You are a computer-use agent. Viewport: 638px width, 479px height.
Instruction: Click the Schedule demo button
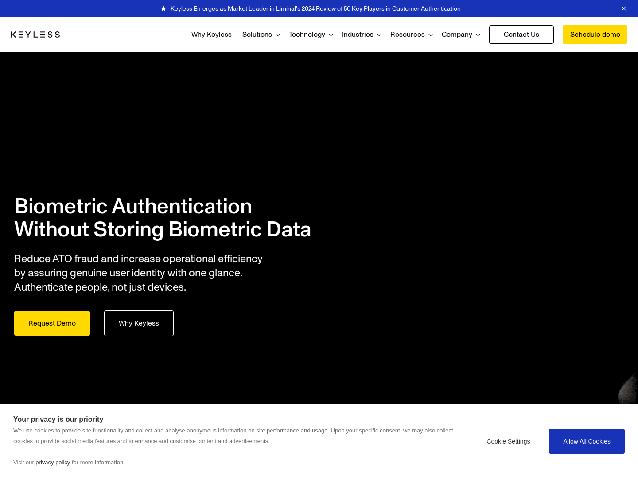point(595,35)
